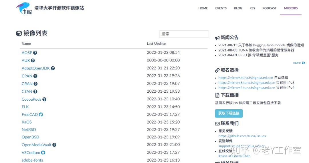Image resolution: width=309 pixels, height=163 pixels.
Task: Open the RSS menu item
Action: 252,8
